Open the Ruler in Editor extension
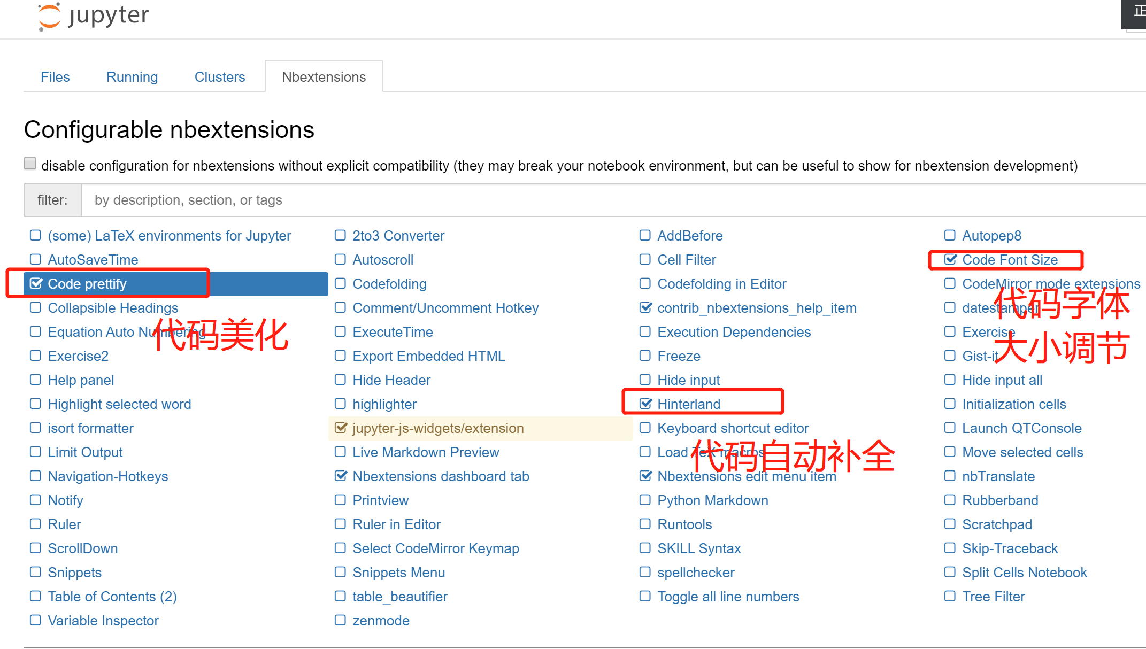Viewport: 1146px width, 649px height. tap(396, 524)
